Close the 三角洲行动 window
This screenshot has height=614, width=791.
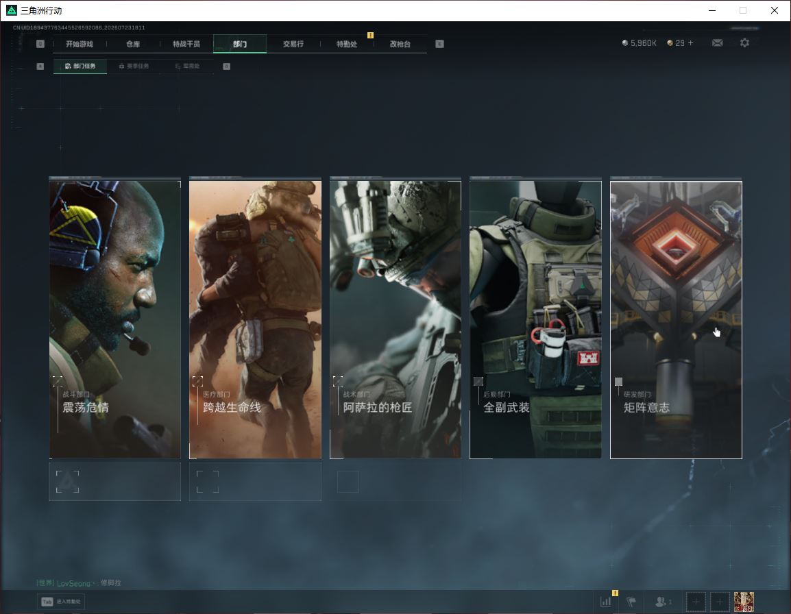tap(775, 10)
